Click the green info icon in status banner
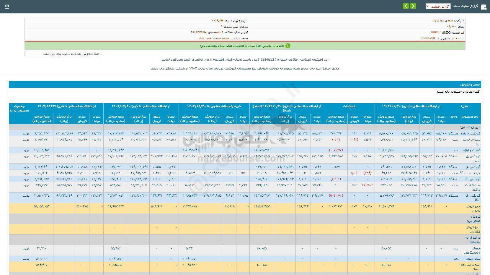This screenshot has height=275, width=490. click(x=288, y=46)
